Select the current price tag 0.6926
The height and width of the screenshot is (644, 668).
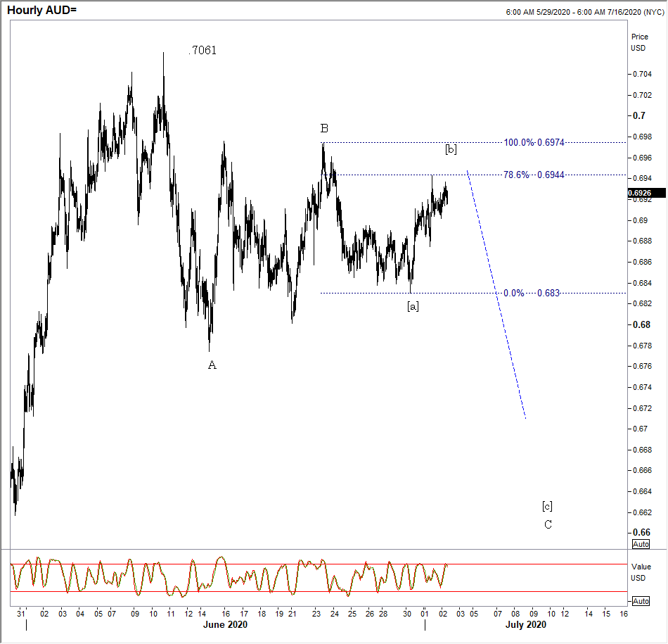pyautogui.click(x=640, y=192)
